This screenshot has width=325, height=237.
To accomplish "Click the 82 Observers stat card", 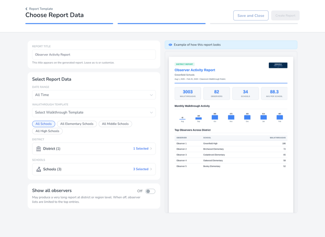I will 217,94.
